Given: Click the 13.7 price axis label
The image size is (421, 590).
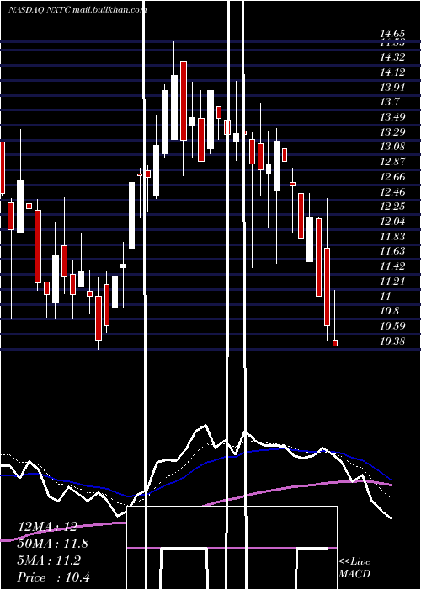Looking at the screenshot, I should click(x=389, y=102).
